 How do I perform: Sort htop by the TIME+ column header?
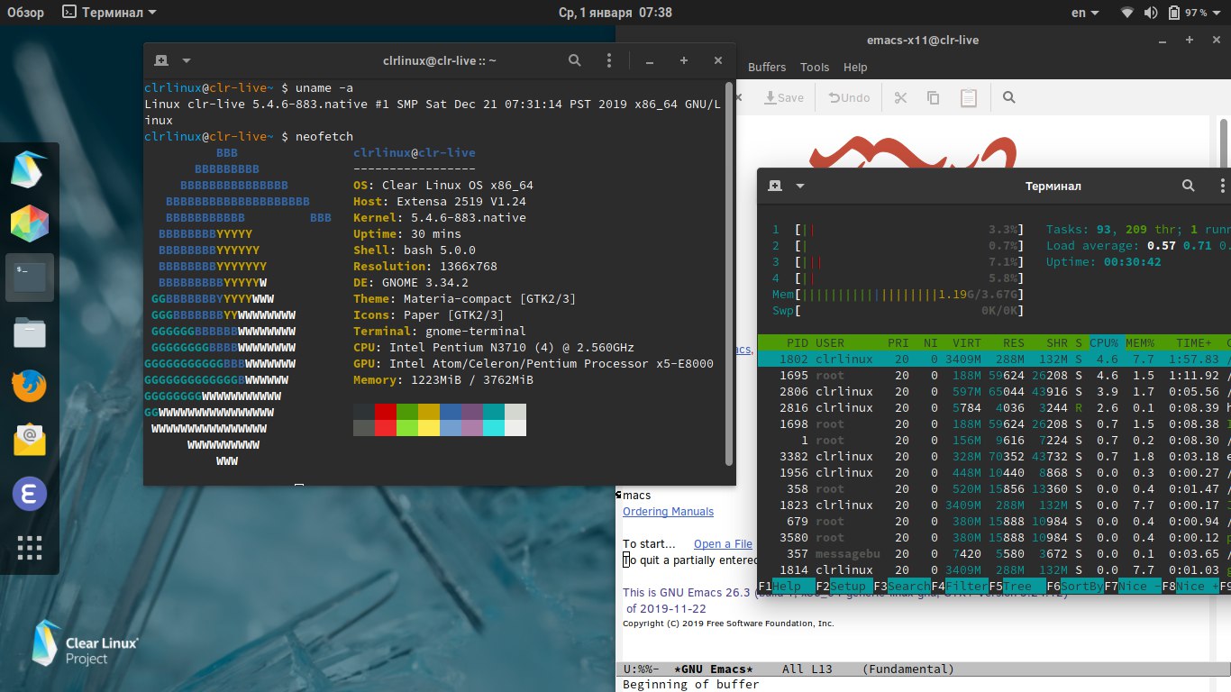(x=1194, y=343)
